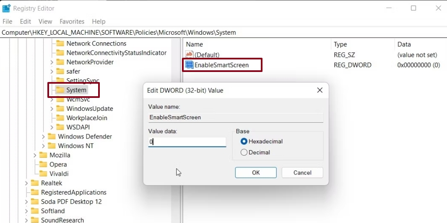Select the System key in the tree
This screenshot has height=223, width=447.
tap(76, 90)
